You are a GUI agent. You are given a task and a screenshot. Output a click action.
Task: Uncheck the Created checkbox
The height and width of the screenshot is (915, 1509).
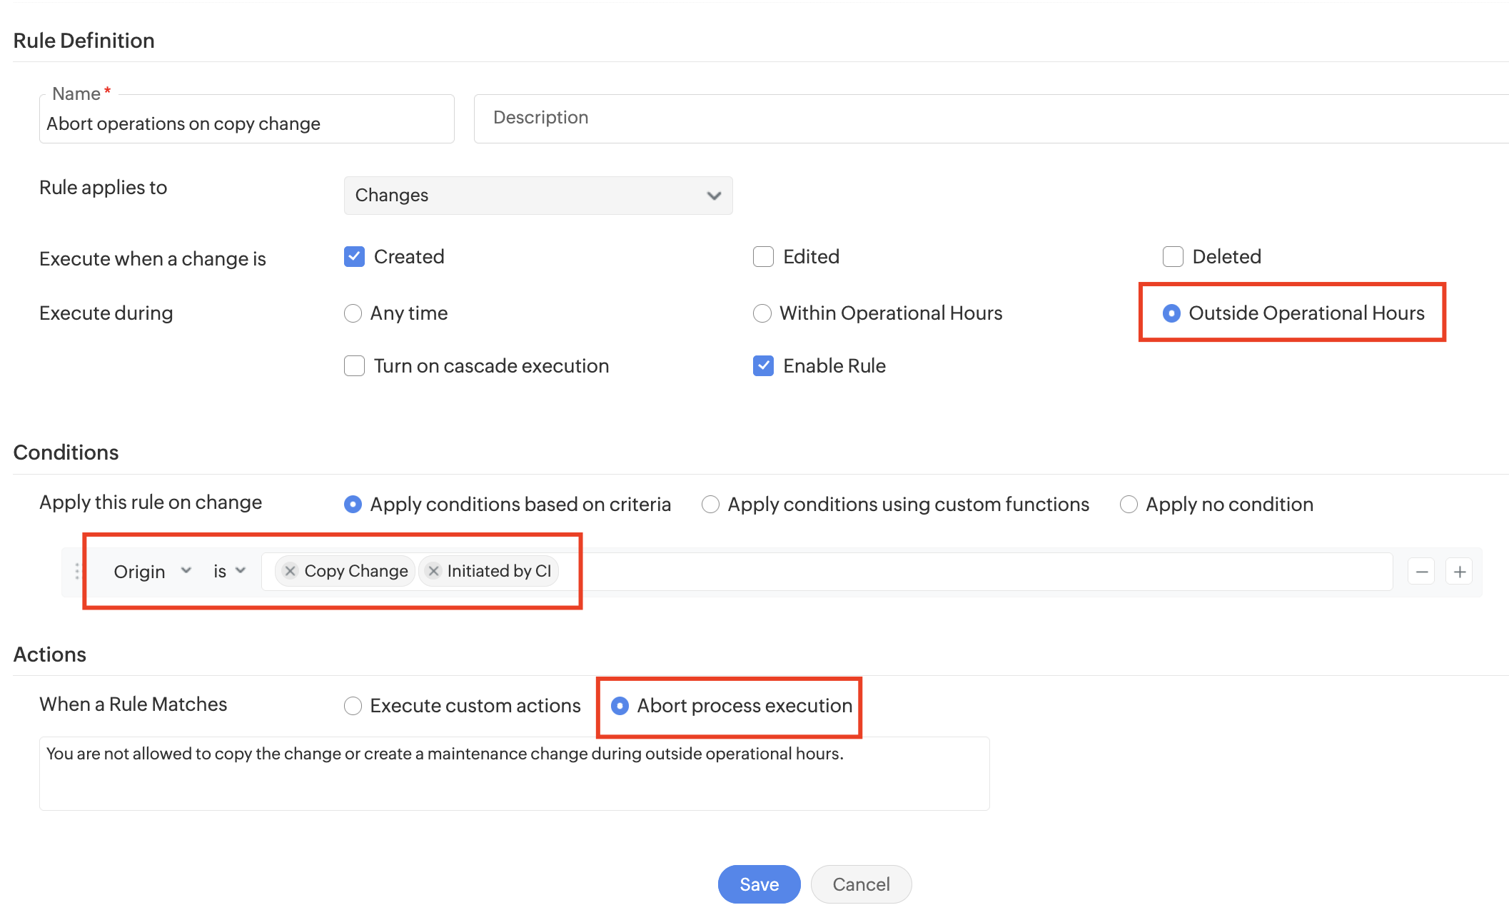click(354, 257)
